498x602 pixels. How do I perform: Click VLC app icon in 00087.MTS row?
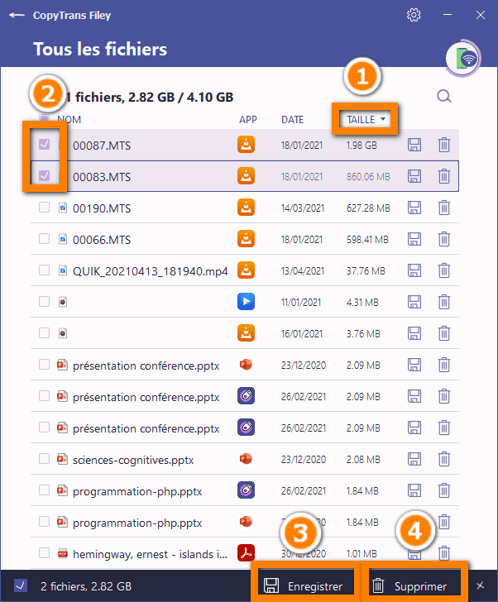pyautogui.click(x=246, y=145)
